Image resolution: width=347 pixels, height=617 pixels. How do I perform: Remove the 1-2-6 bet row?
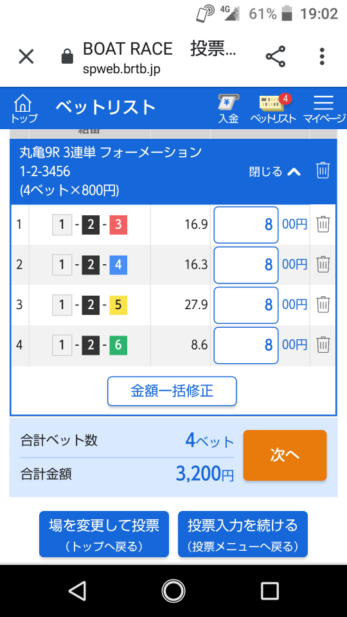[323, 344]
